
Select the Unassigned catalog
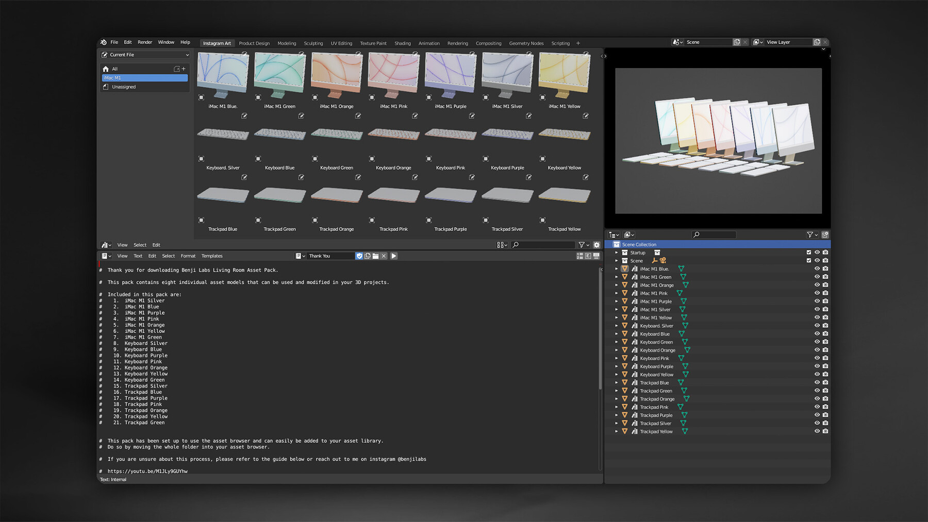click(x=124, y=87)
